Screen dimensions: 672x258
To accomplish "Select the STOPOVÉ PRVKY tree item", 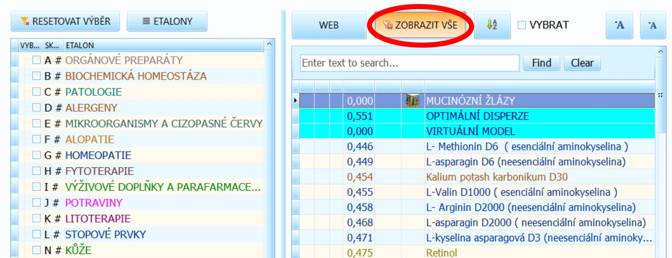I will pyautogui.click(x=106, y=234).
